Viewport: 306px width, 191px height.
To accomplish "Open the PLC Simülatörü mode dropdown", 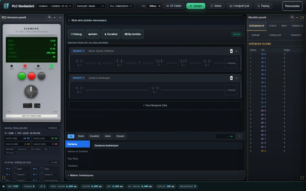I will [x=121, y=6].
